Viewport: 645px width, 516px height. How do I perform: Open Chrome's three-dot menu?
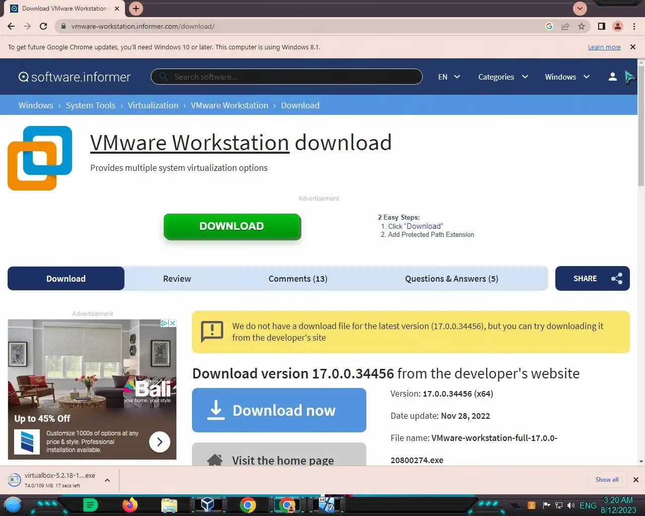(634, 26)
